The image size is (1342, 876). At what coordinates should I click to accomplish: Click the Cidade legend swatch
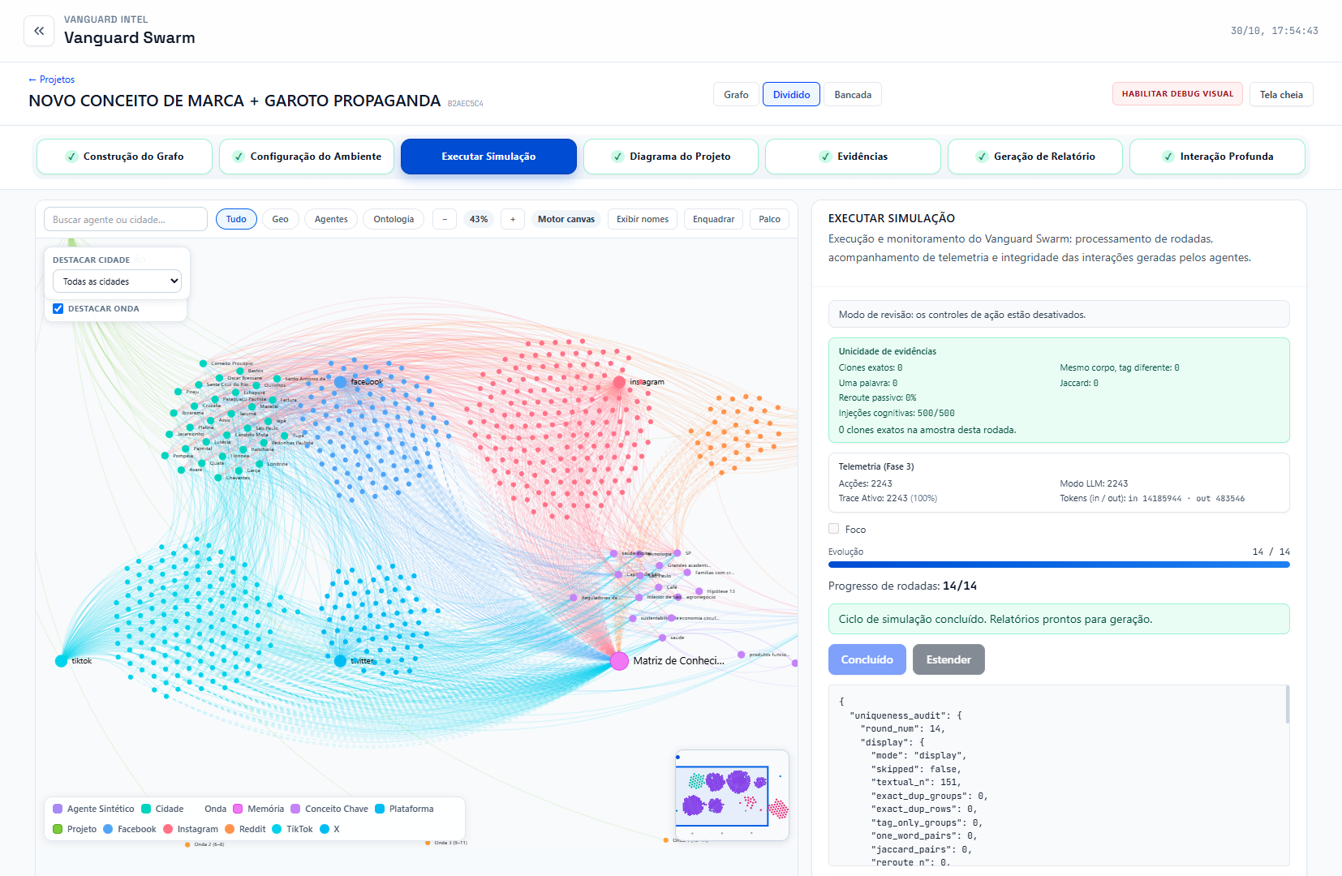[x=146, y=809]
